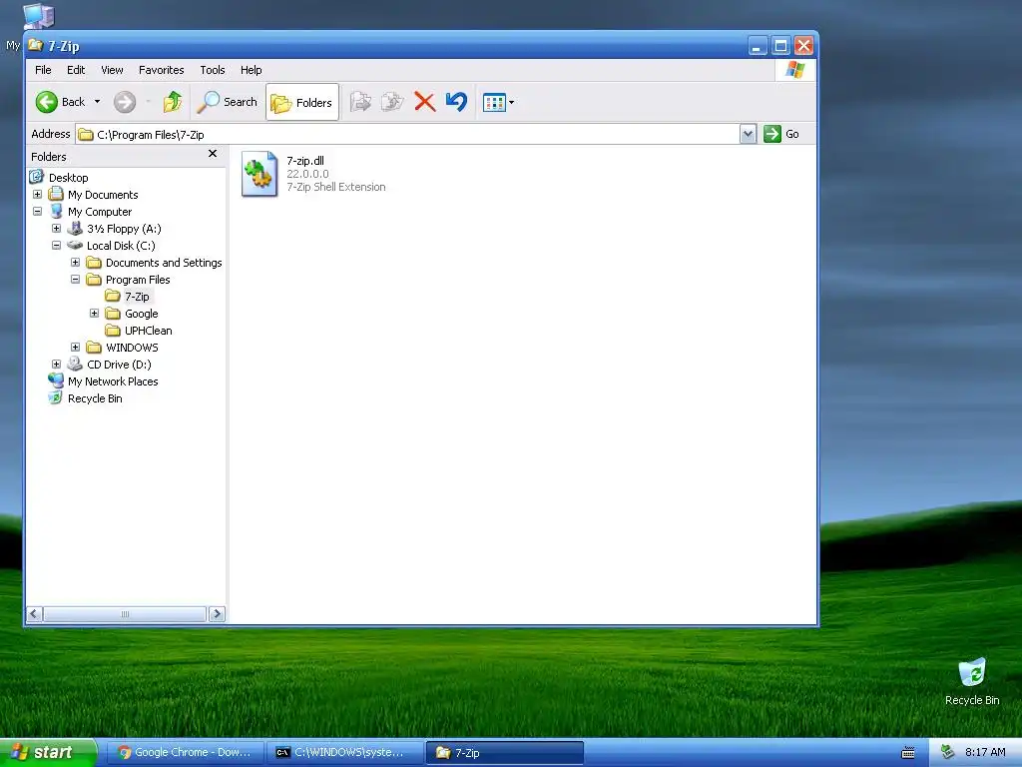Open the File menu
The height and width of the screenshot is (767, 1022).
[43, 70]
